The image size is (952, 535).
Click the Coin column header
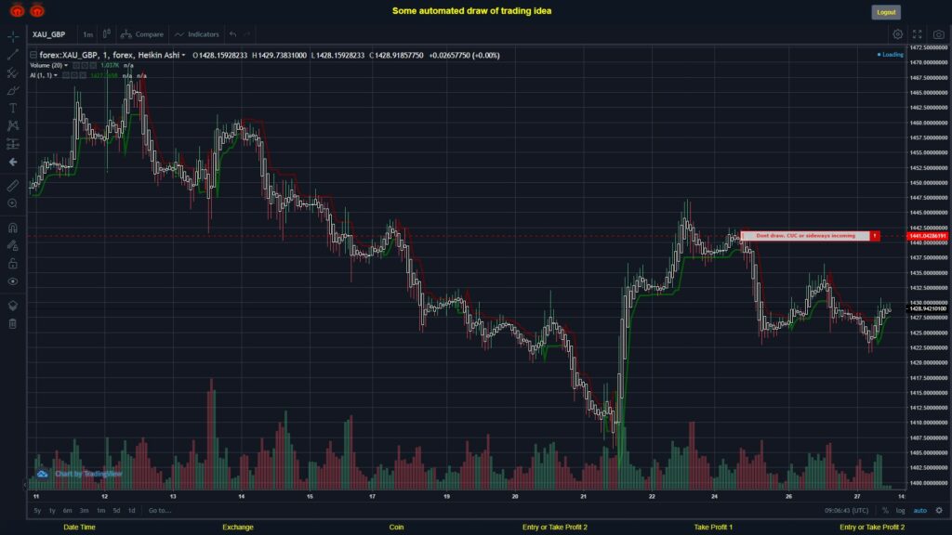[396, 528]
